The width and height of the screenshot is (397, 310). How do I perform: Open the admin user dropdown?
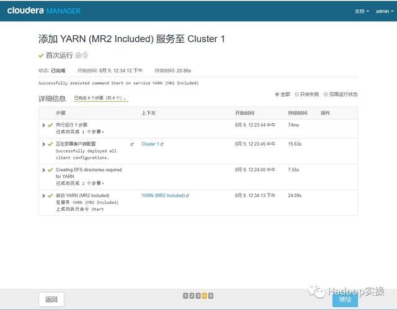coord(385,11)
